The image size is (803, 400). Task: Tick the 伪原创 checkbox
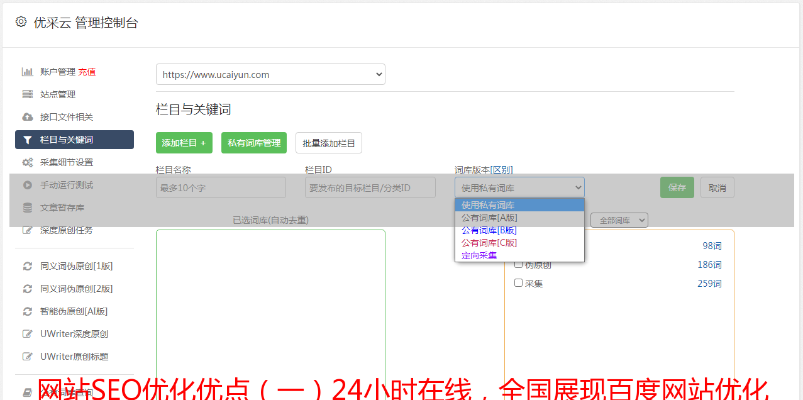(x=519, y=264)
